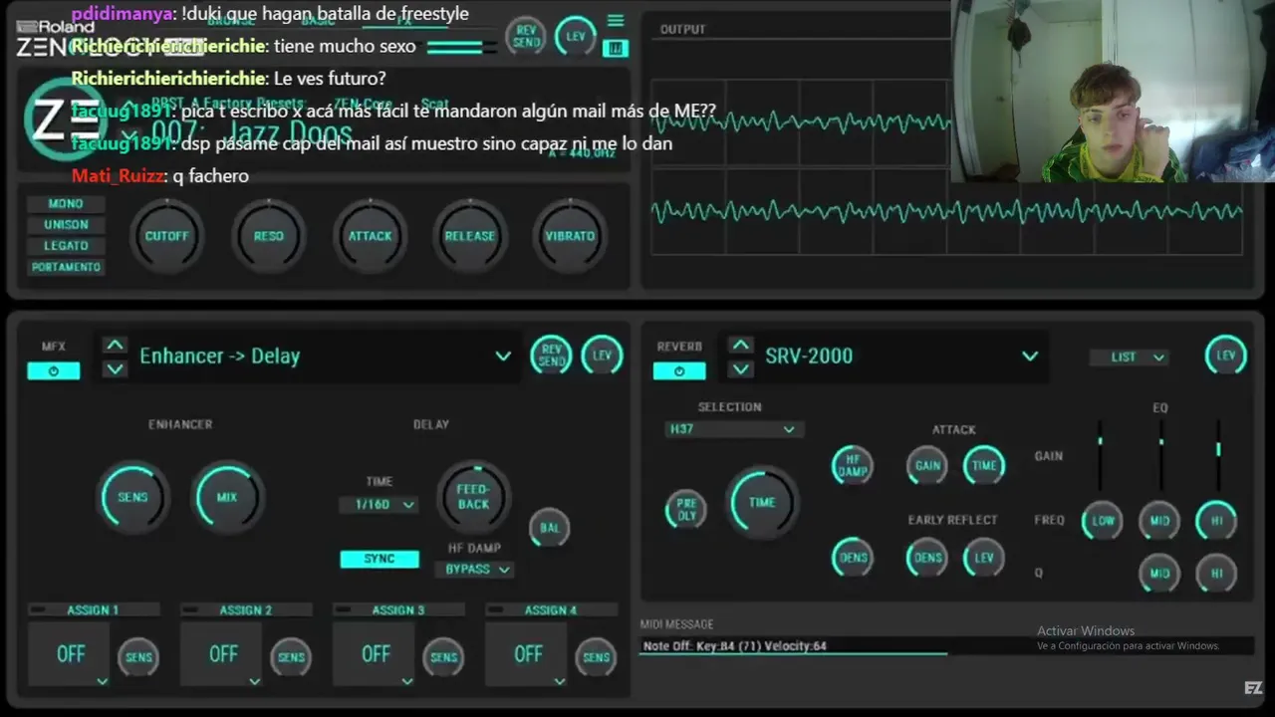Click the MFX previous effect up arrow
Screen dimensions: 1275x717
116,346
